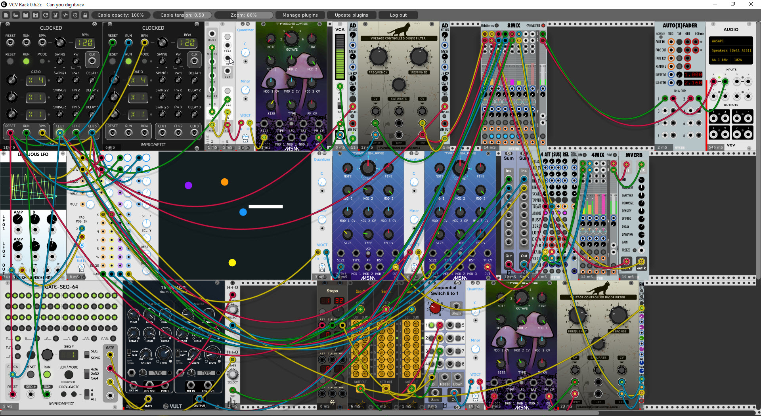Open the Speakers audio device selector
Screen dimensions: 761x416
pyautogui.click(x=730, y=50)
